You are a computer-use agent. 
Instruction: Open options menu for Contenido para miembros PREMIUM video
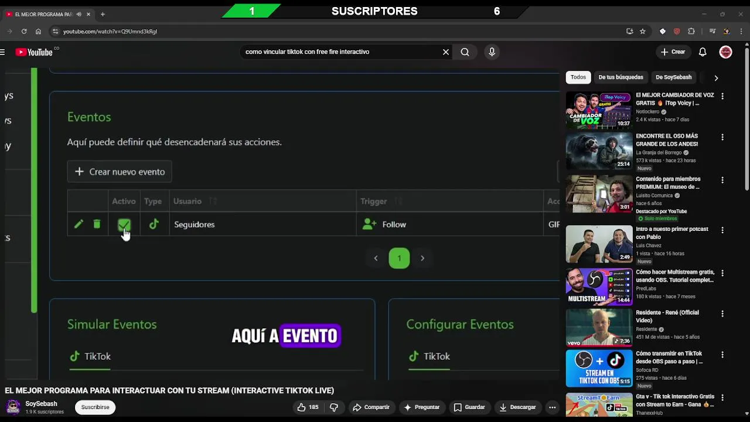coord(722,180)
